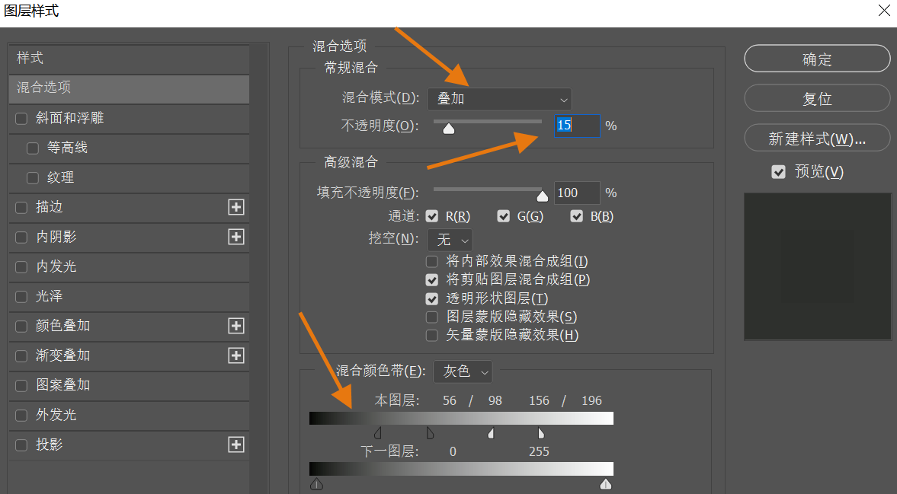This screenshot has width=897, height=494.
Task: Click 下一图层 black slider handle
Action: 316,485
